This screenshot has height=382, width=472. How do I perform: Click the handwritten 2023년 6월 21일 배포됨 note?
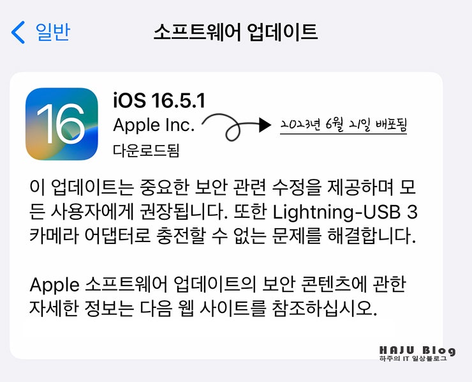[x=343, y=125]
